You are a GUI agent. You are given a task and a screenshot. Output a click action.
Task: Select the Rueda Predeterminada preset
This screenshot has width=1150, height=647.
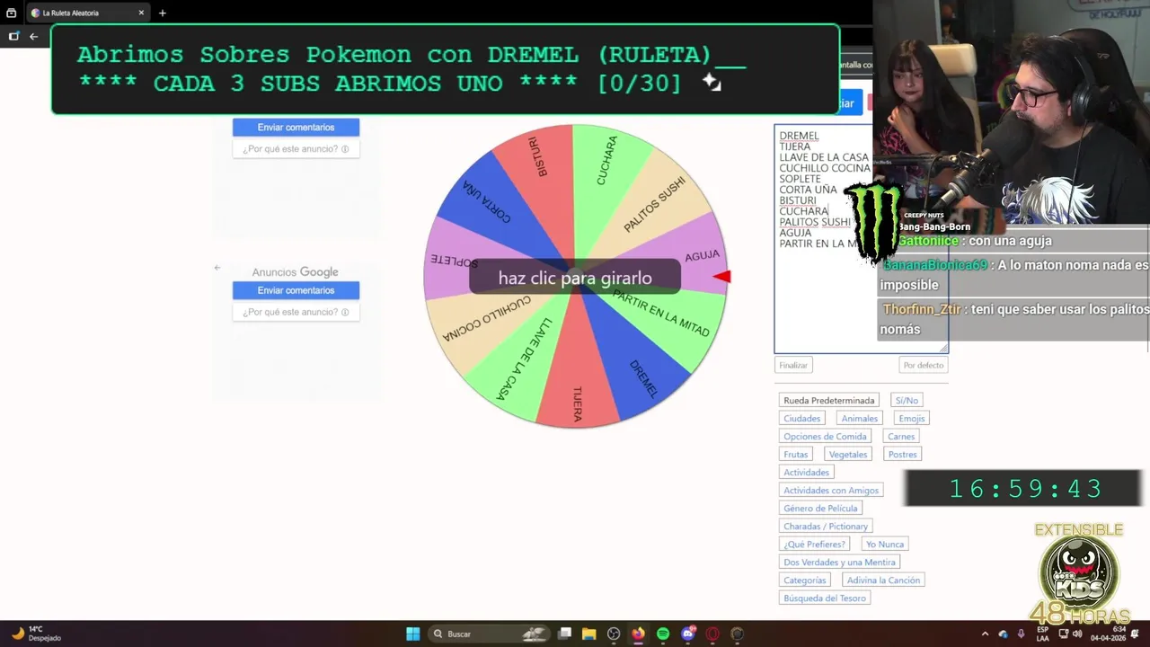[828, 401]
